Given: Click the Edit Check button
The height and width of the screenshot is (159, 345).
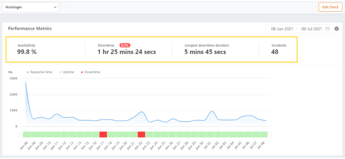Looking at the screenshot, I should tap(330, 7).
